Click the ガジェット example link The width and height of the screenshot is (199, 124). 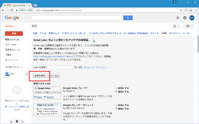89,67
